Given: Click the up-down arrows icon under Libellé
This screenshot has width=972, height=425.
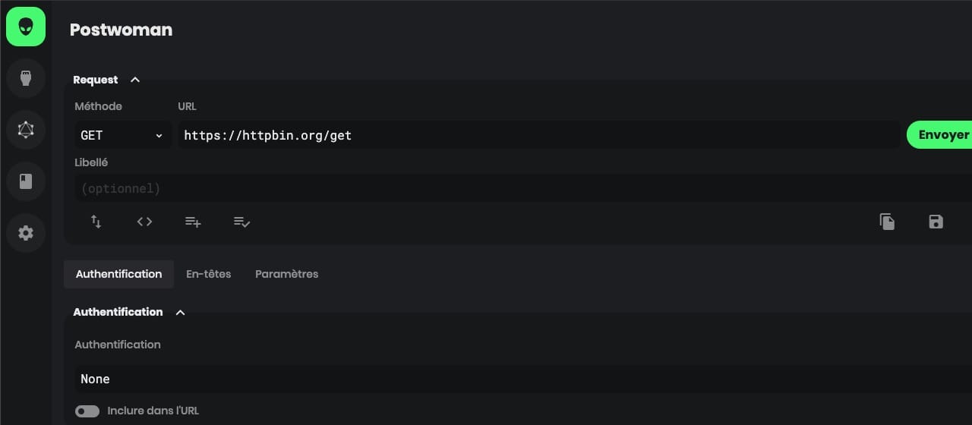Looking at the screenshot, I should [x=96, y=222].
